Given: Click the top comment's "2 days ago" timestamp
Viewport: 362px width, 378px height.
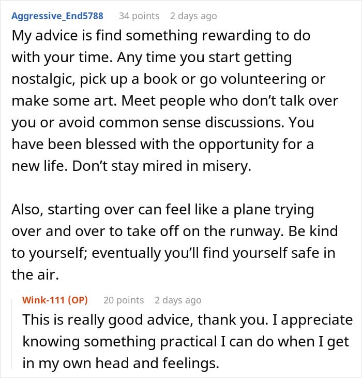Looking at the screenshot, I should (193, 16).
